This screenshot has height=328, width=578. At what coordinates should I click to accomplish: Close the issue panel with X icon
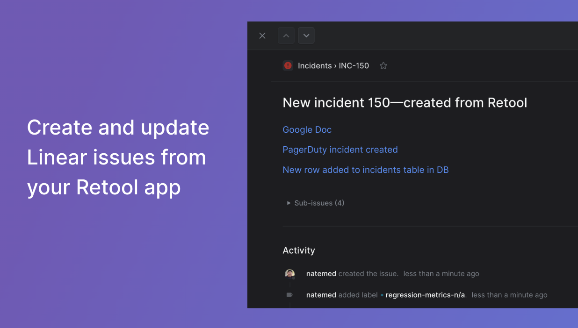[262, 36]
